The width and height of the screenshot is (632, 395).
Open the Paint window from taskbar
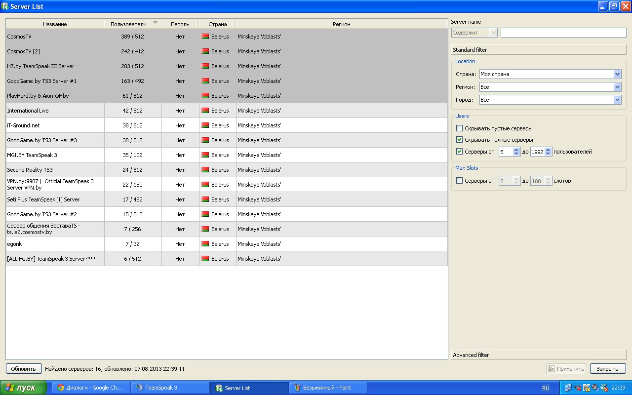pyautogui.click(x=328, y=388)
